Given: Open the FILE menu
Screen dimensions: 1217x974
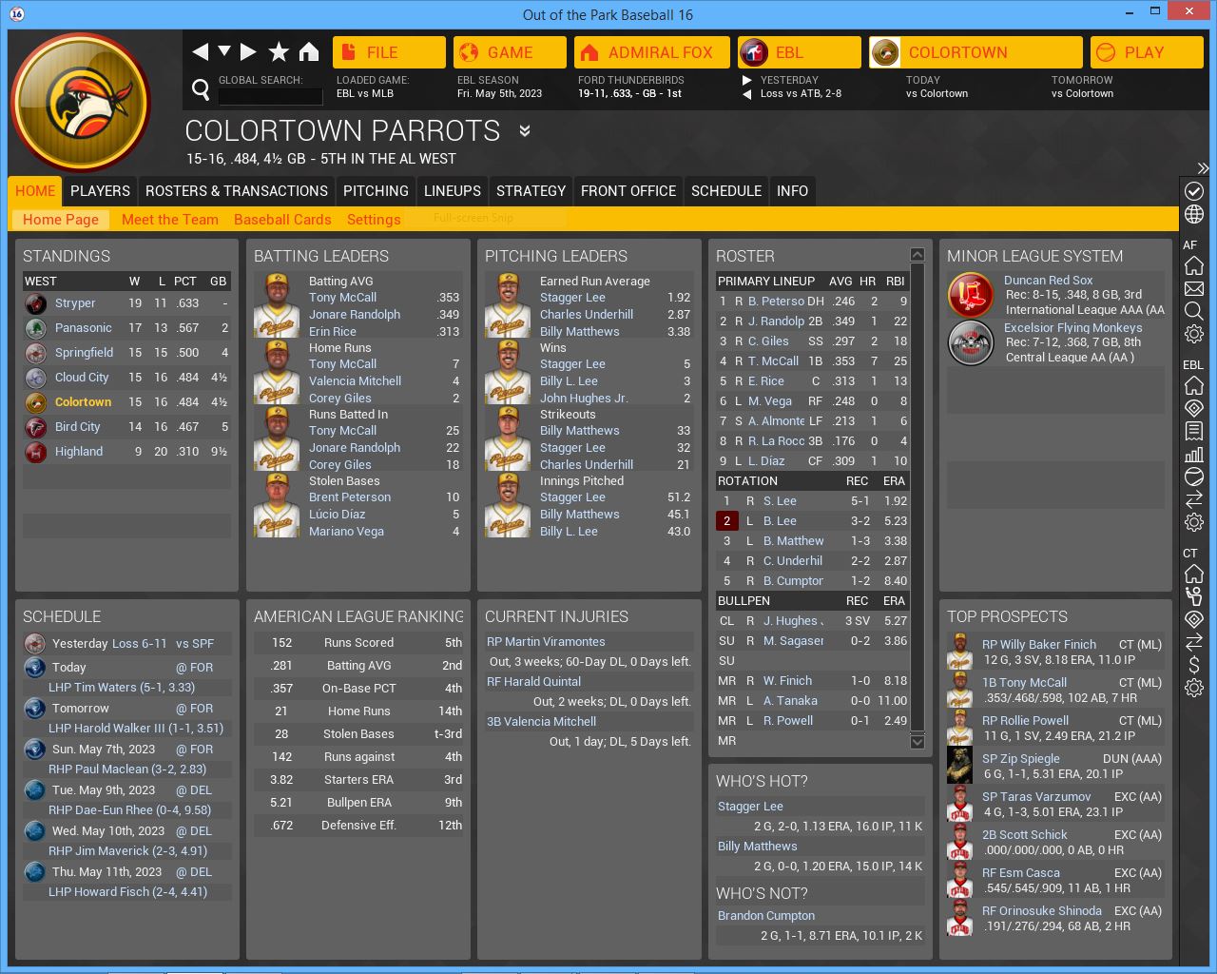Looking at the screenshot, I should pos(389,52).
